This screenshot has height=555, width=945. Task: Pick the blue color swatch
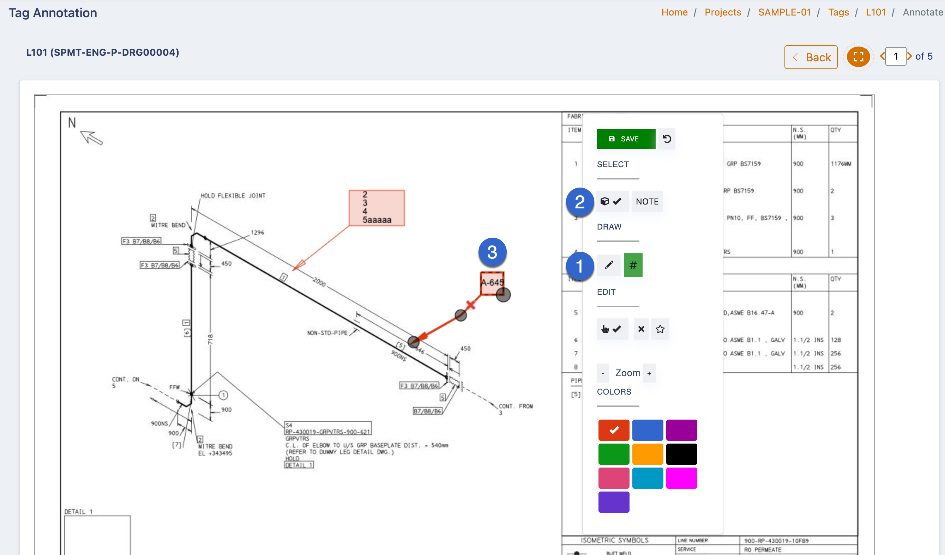(648, 430)
